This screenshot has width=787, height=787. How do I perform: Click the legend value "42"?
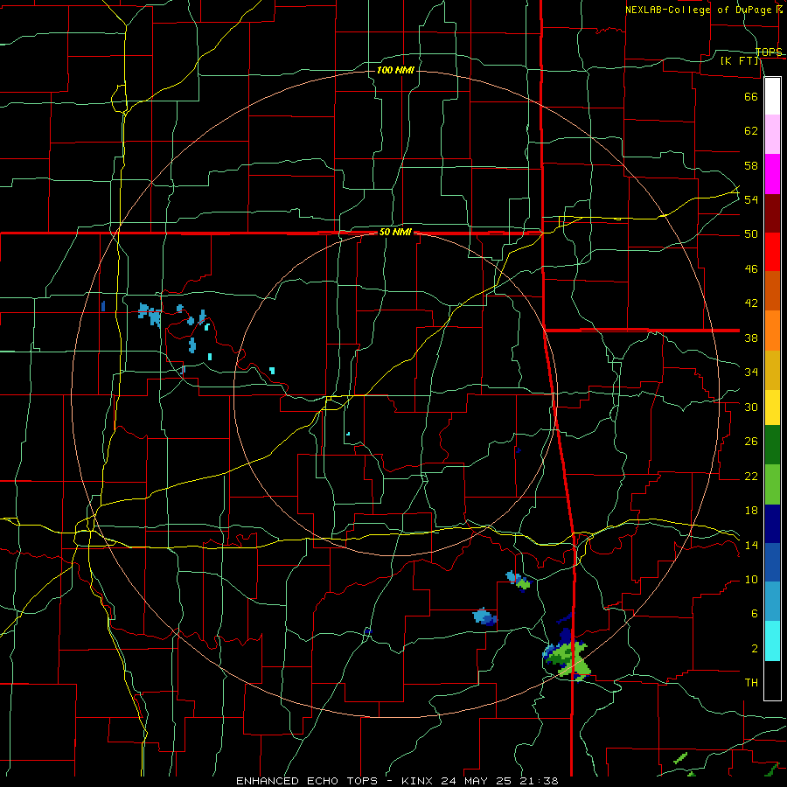751,303
